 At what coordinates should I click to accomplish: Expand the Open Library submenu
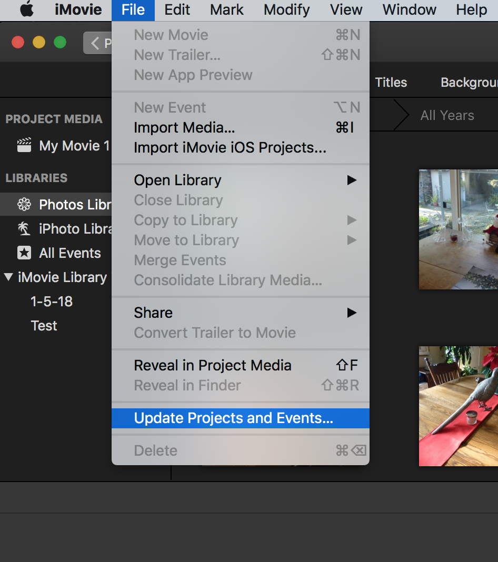pyautogui.click(x=351, y=180)
